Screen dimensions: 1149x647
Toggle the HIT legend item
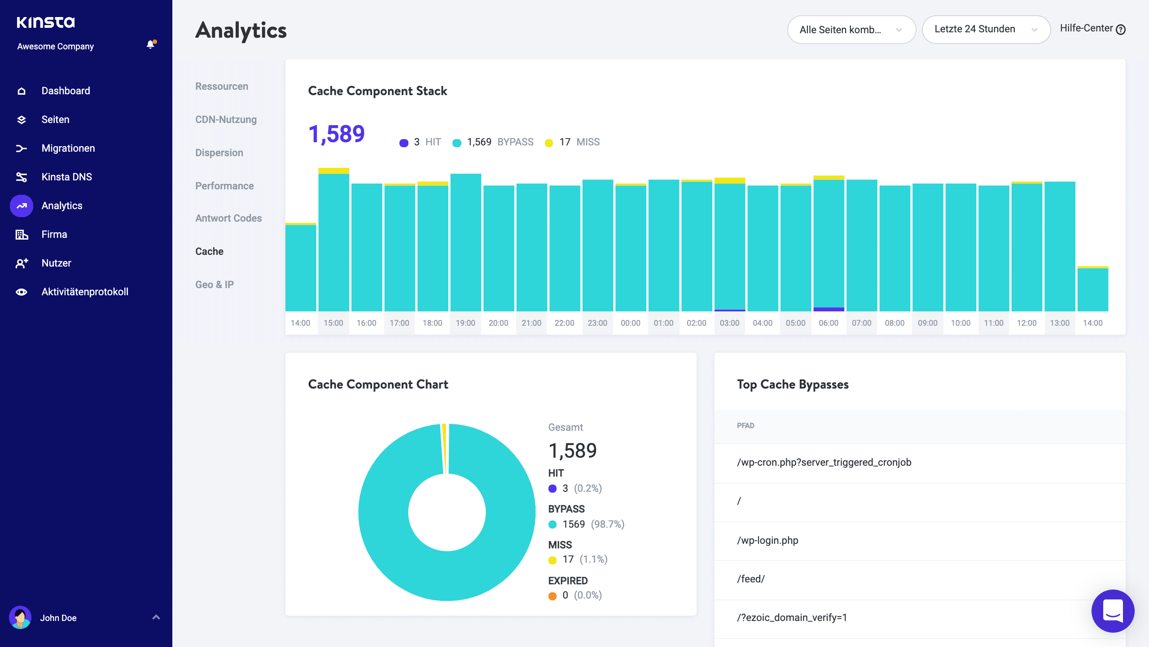(421, 142)
